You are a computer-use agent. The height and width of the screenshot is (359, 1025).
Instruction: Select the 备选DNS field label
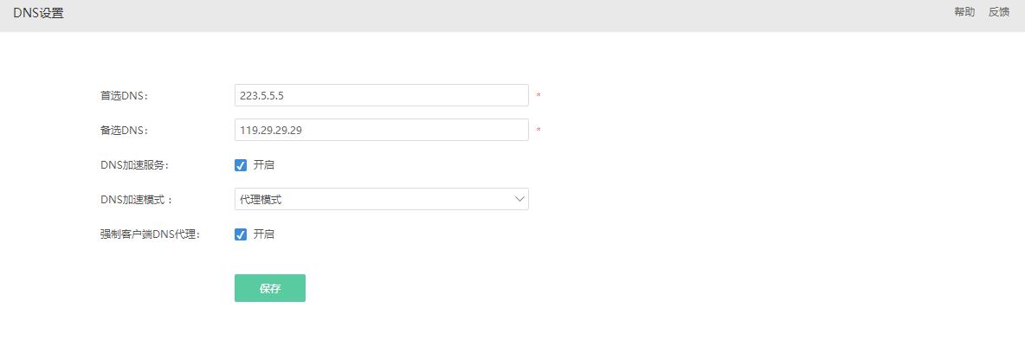coord(125,131)
